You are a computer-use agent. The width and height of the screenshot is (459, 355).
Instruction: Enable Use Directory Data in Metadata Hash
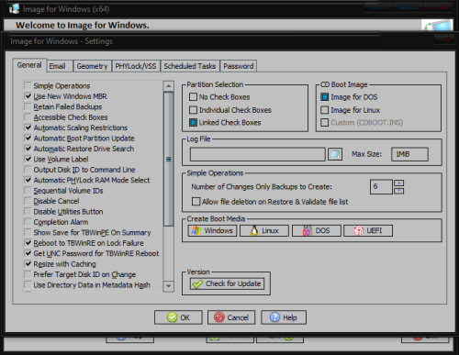28,284
